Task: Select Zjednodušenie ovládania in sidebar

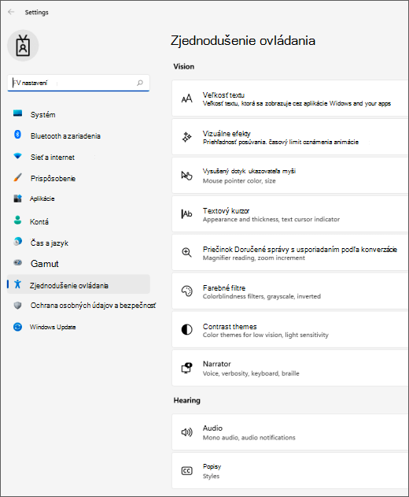Action: pos(78,285)
